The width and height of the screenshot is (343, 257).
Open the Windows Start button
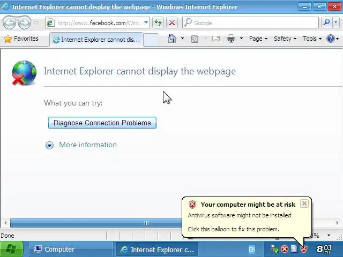[11, 249]
